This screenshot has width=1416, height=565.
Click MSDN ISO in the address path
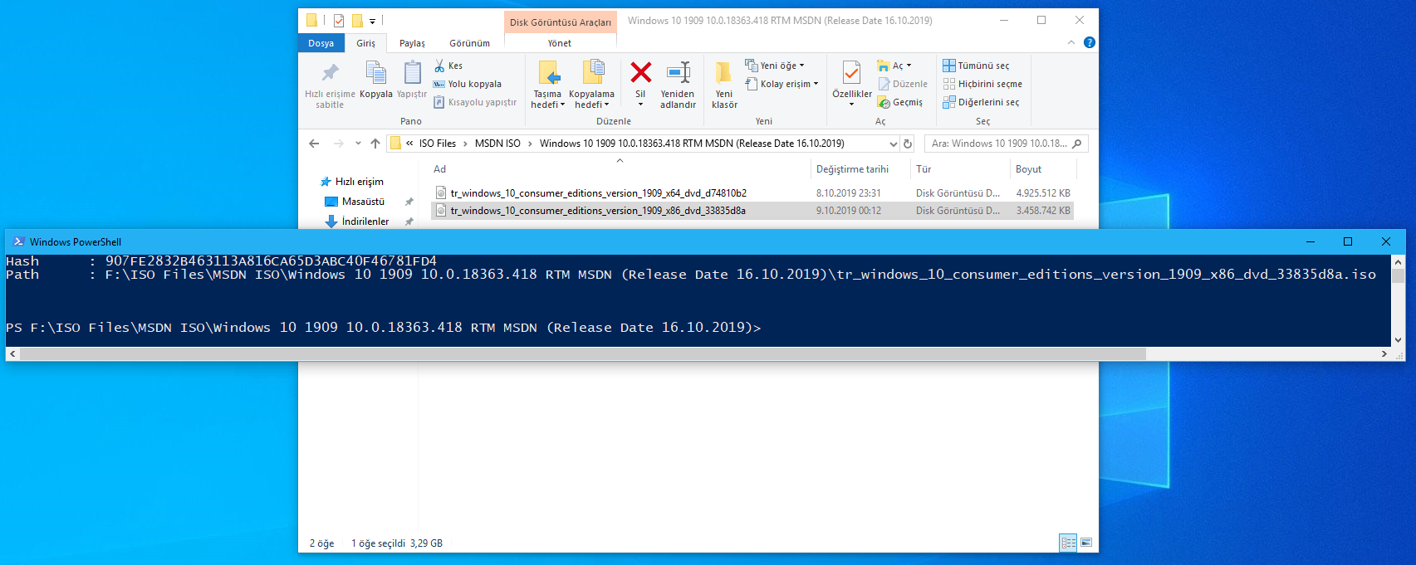click(x=497, y=144)
